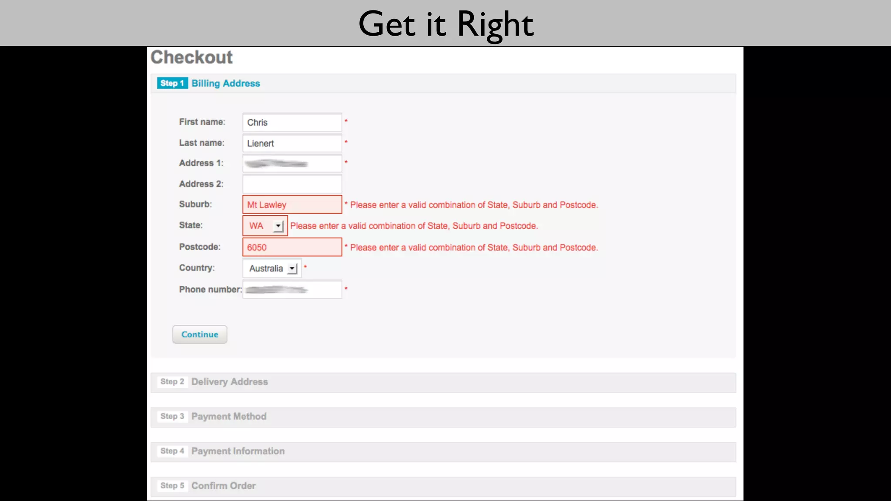Screen dimensions: 891x501
Task: Expand Step 2 Delivery Address section
Action: pyautogui.click(x=229, y=382)
